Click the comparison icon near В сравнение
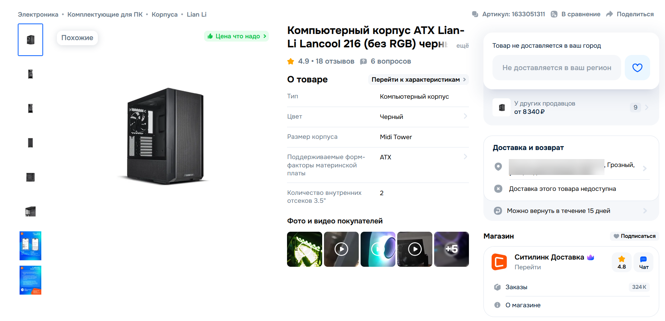 554,14
